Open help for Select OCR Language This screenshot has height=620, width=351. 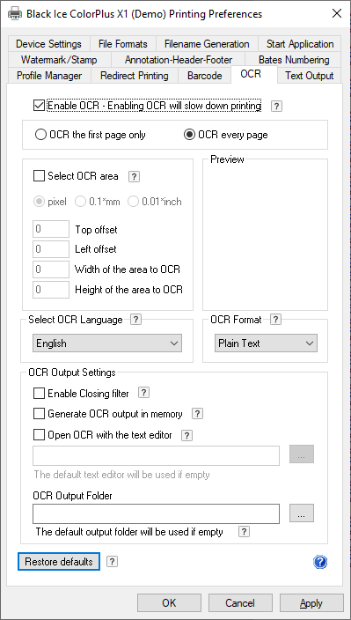click(x=135, y=320)
